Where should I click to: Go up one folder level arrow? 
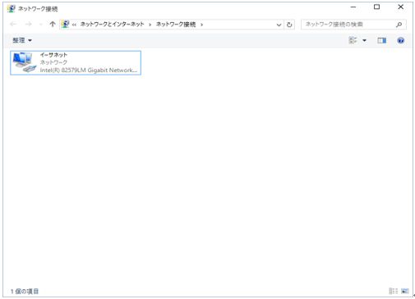click(53, 25)
